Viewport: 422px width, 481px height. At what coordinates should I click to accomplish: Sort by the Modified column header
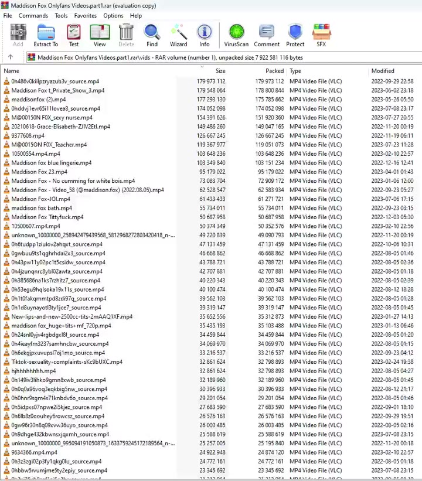[x=383, y=71]
